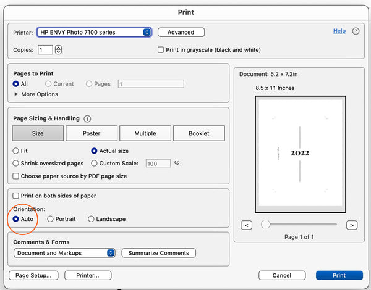Select Landscape orientation
The height and width of the screenshot is (290, 371).
92,219
